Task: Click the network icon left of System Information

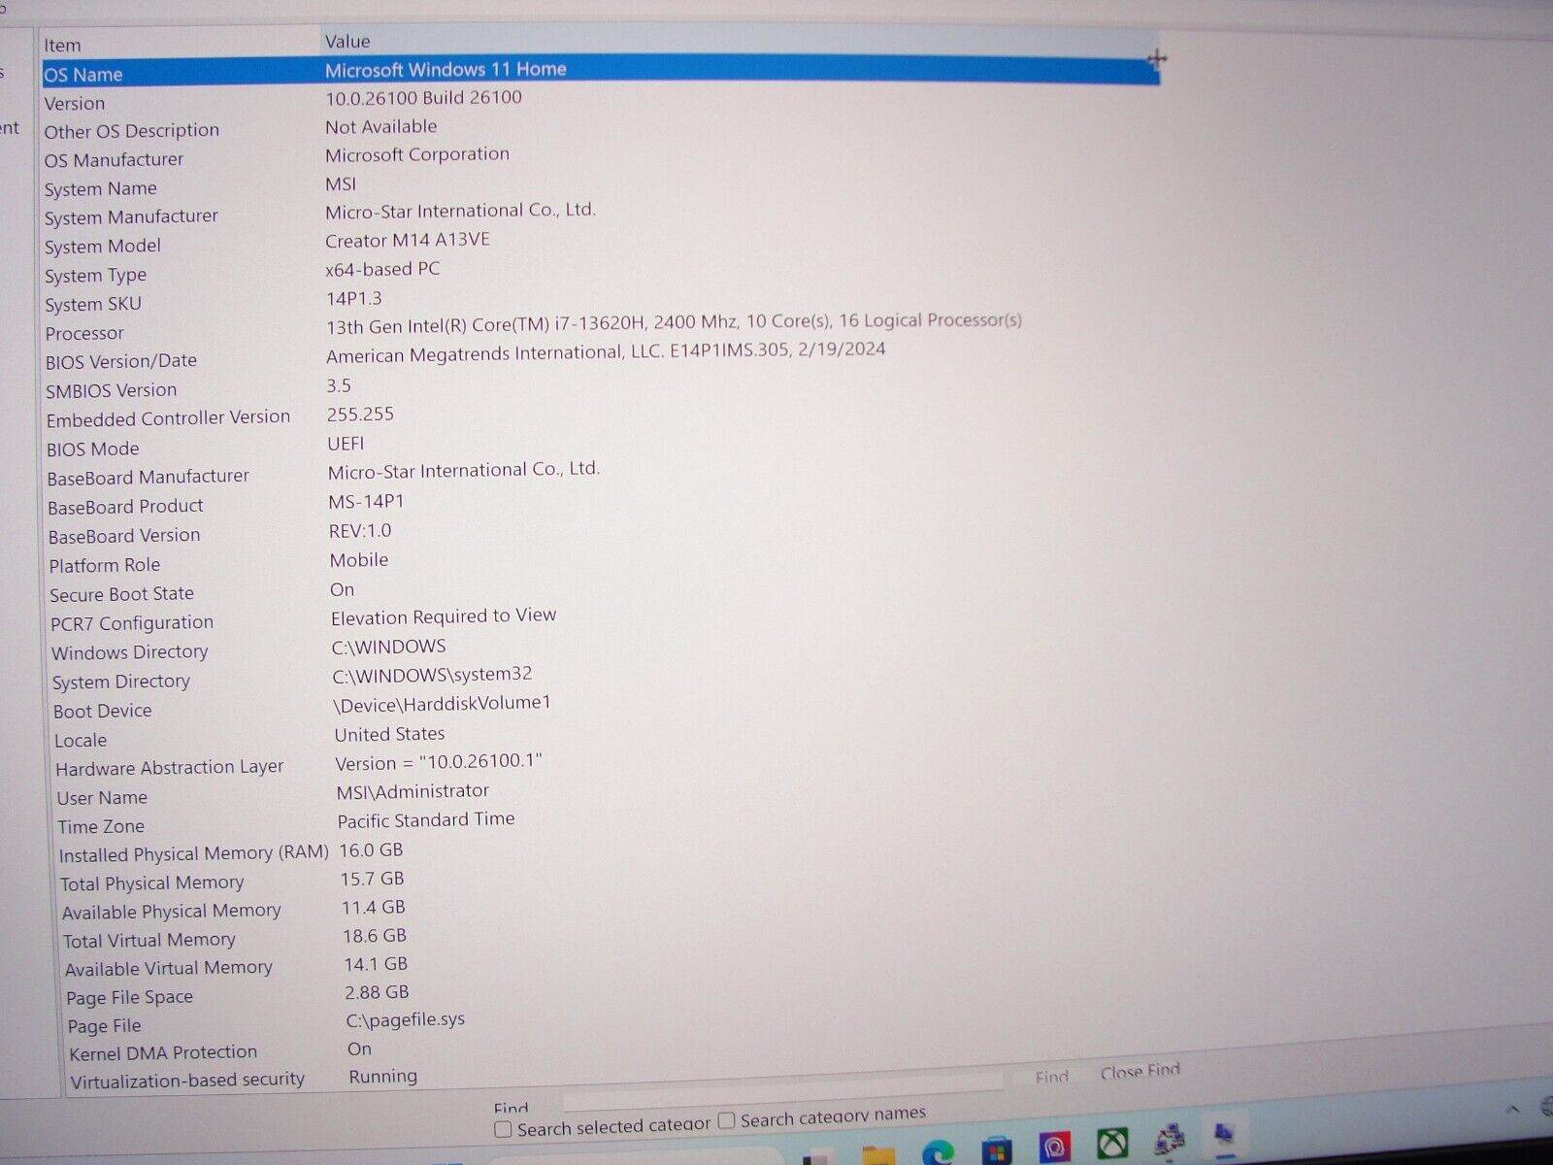Action: tap(1170, 1140)
